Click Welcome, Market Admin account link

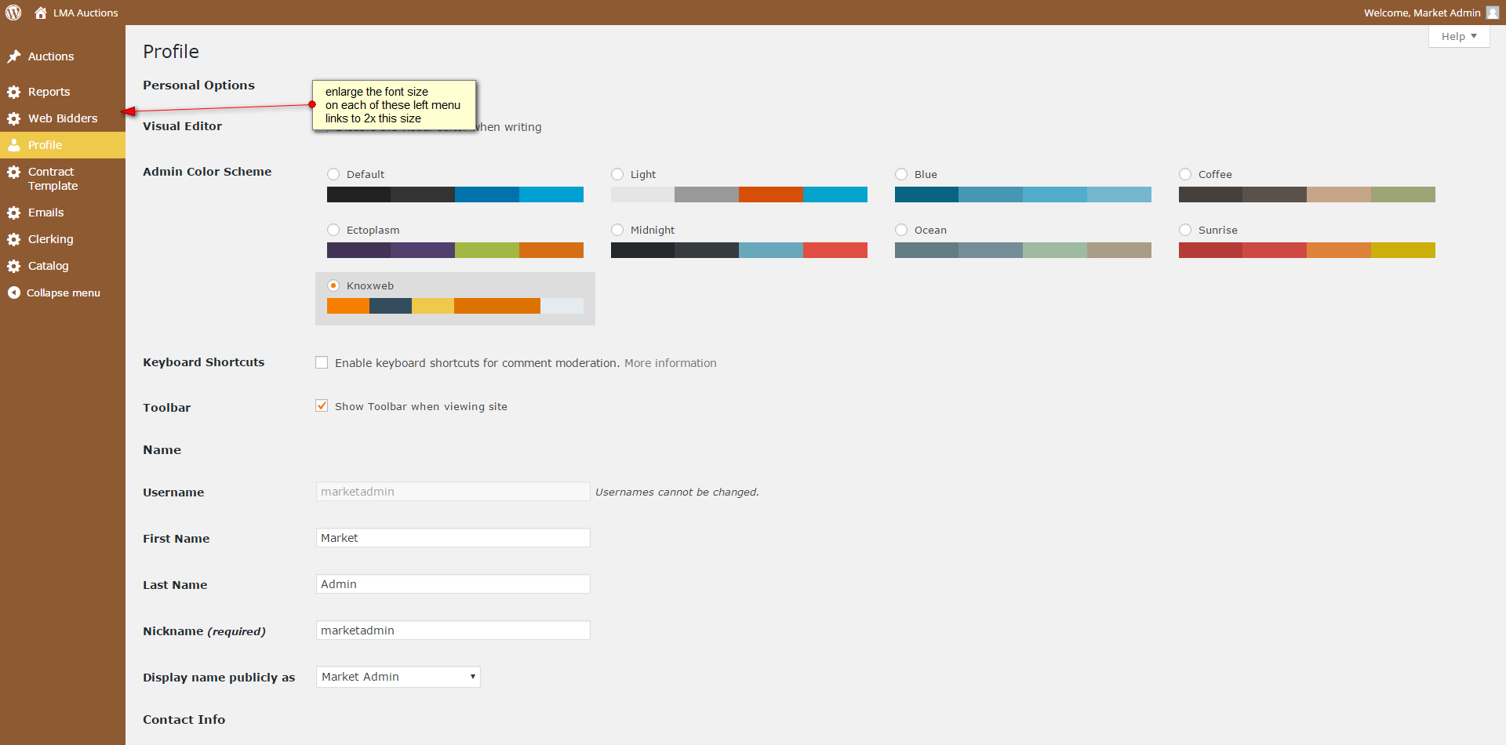tap(1422, 13)
